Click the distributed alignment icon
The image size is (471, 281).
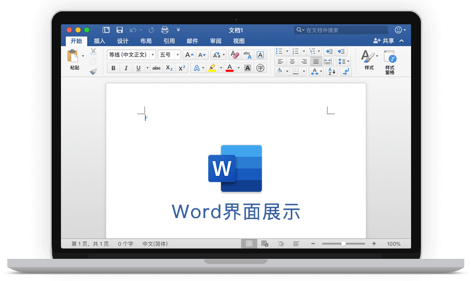pyautogui.click(x=328, y=61)
